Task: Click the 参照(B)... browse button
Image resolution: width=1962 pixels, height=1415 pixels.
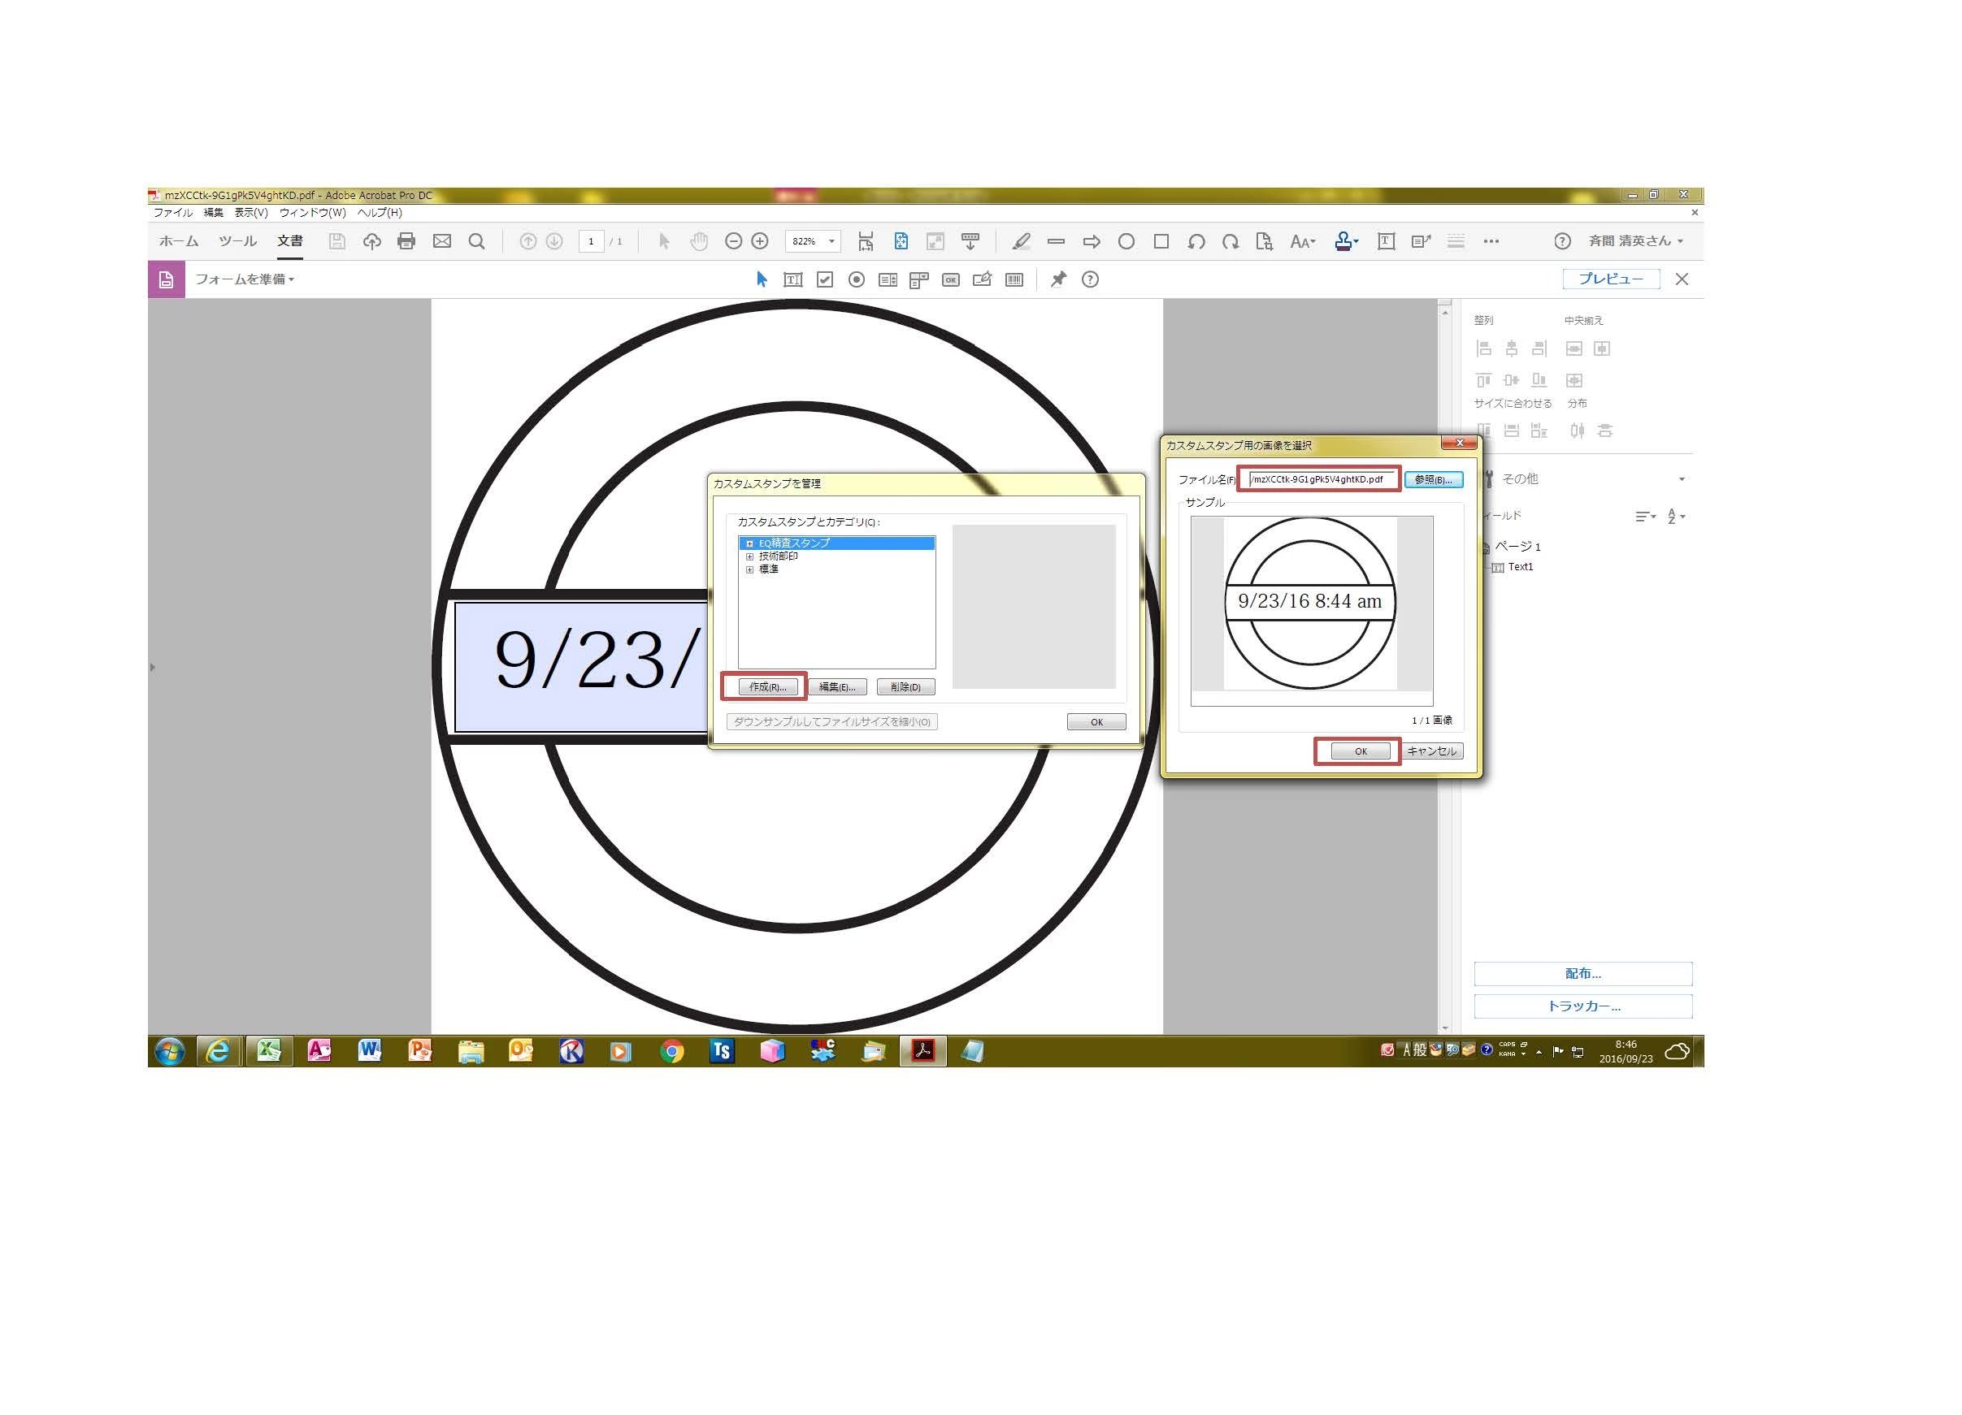Action: pos(1433,479)
